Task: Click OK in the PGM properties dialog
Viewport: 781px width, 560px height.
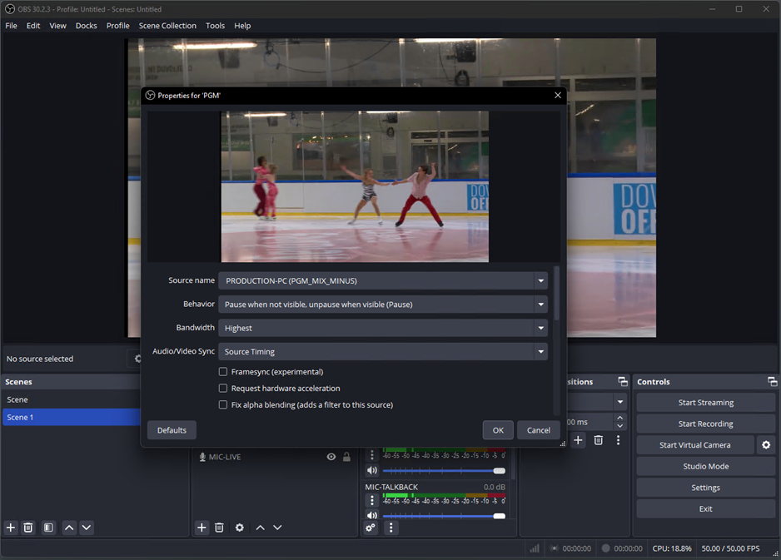Action: click(497, 430)
